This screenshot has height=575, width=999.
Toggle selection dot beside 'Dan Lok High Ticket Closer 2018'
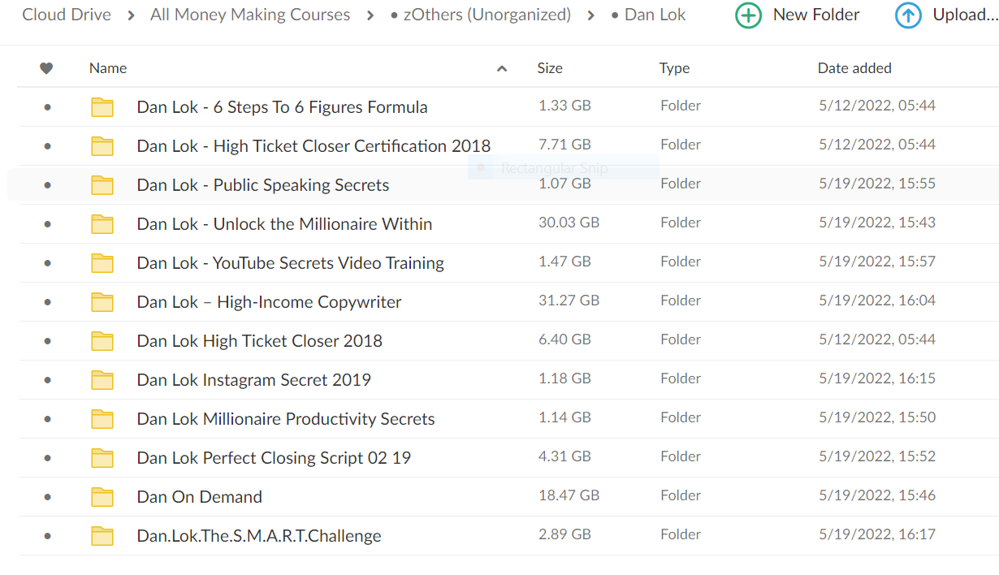coord(46,339)
